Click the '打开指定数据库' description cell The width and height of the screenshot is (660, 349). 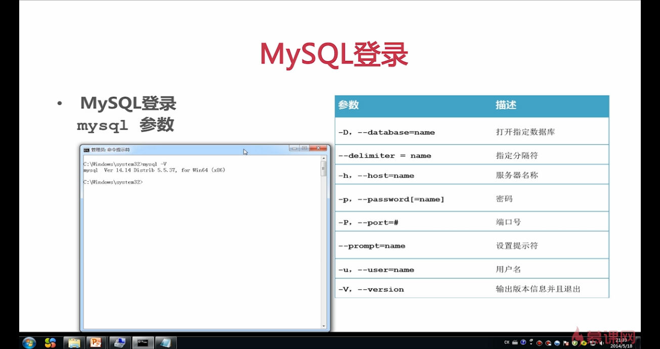pyautogui.click(x=525, y=132)
